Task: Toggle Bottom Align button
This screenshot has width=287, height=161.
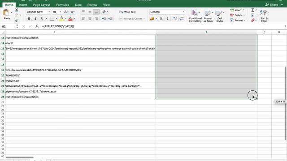Action: [x=96, y=12]
